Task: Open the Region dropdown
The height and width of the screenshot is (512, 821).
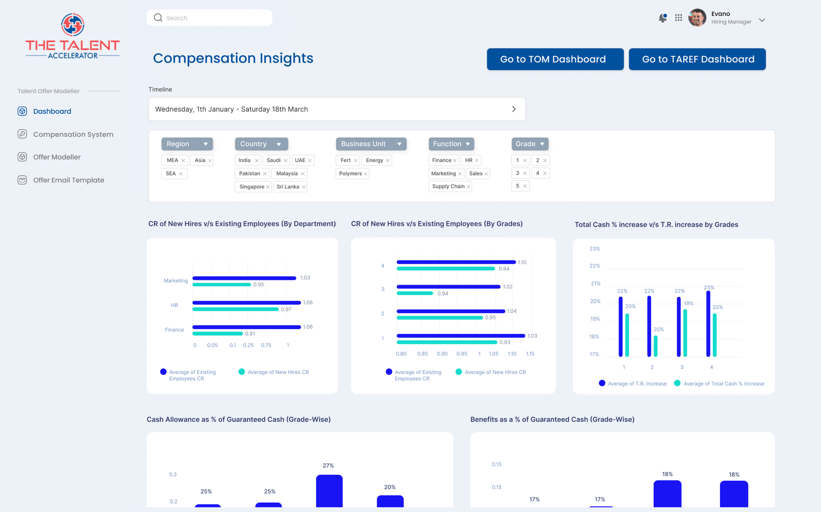Action: tap(187, 144)
